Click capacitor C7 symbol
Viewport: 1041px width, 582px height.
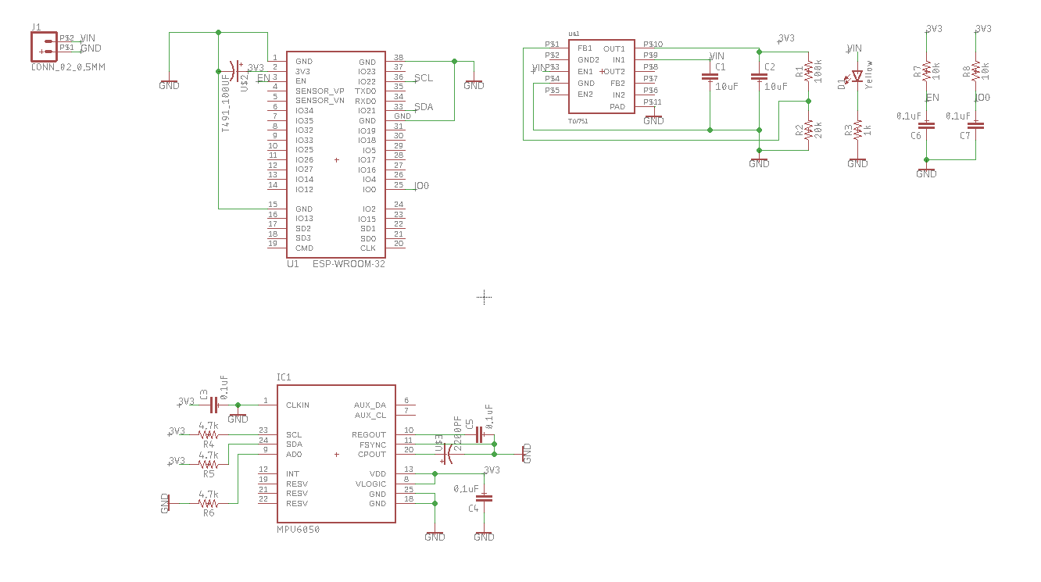click(975, 125)
